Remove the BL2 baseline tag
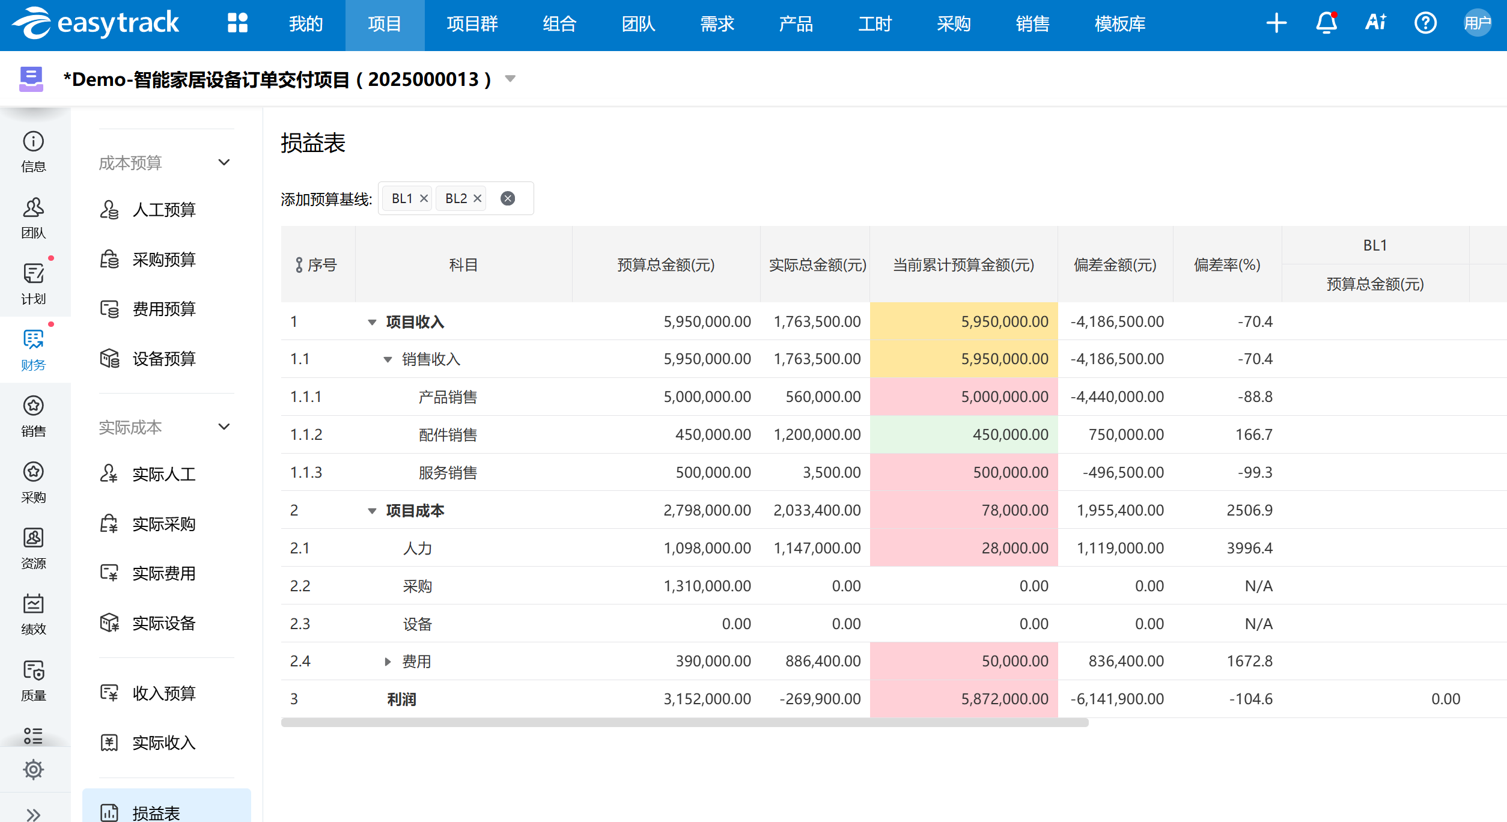The image size is (1507, 822). [x=478, y=198]
